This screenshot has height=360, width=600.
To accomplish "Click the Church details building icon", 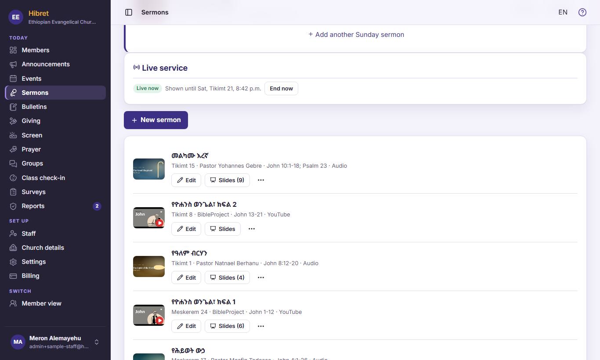I will coord(13,248).
